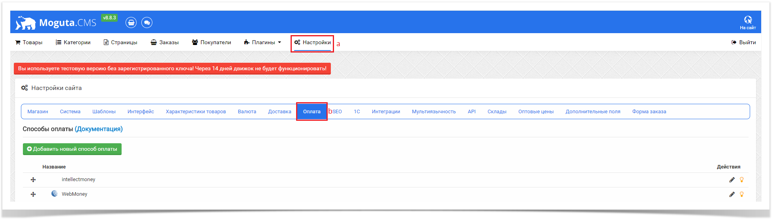775x221 pixels.
Task: Switch to the Валюта tab
Action: [247, 112]
